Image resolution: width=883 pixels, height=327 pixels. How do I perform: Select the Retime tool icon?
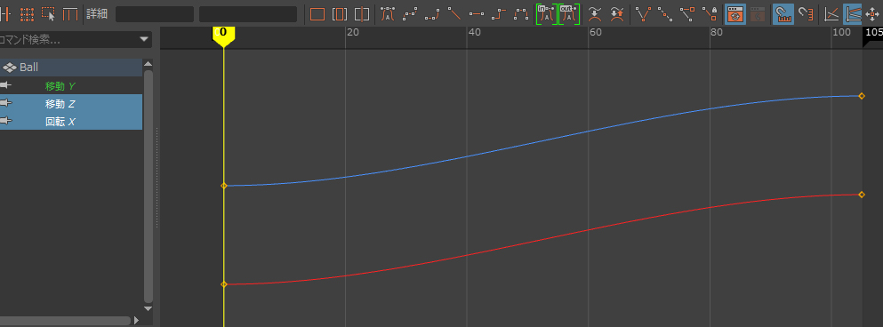pyautogui.click(x=70, y=14)
